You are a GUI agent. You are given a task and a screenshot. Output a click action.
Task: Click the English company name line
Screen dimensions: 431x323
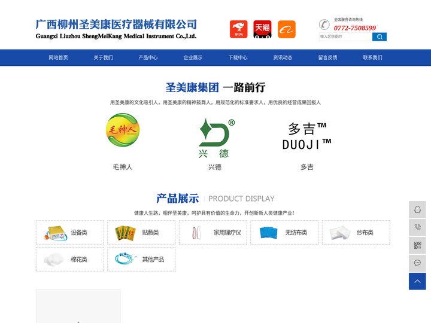(x=116, y=36)
